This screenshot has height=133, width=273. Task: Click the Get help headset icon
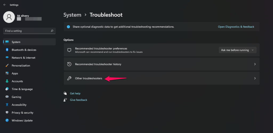click(x=65, y=93)
